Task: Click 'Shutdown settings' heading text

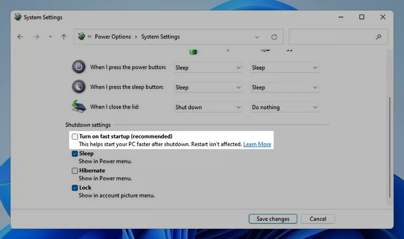Action: pyautogui.click(x=88, y=125)
